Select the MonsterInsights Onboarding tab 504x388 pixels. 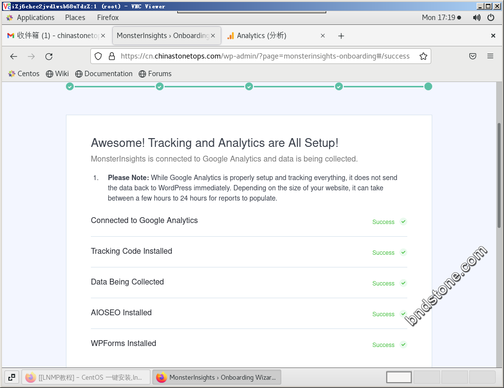point(167,36)
